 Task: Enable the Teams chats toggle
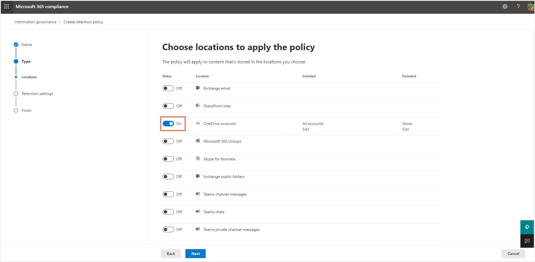click(x=168, y=212)
